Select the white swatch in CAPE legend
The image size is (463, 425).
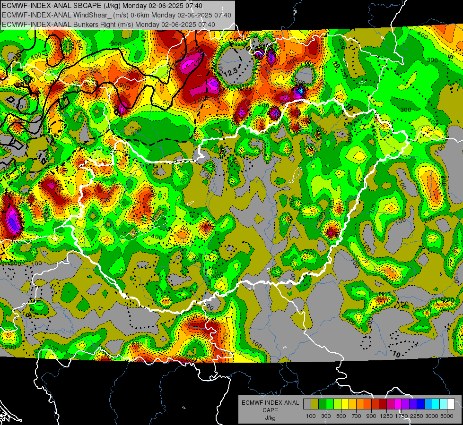pyautogui.click(x=451, y=404)
